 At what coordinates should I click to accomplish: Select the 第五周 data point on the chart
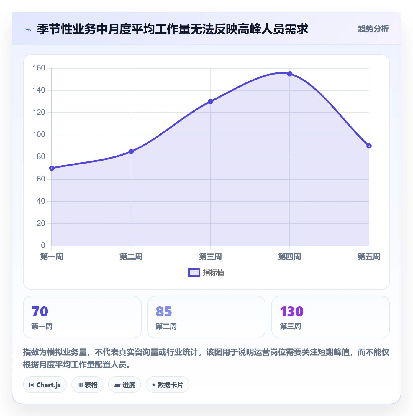(369, 146)
